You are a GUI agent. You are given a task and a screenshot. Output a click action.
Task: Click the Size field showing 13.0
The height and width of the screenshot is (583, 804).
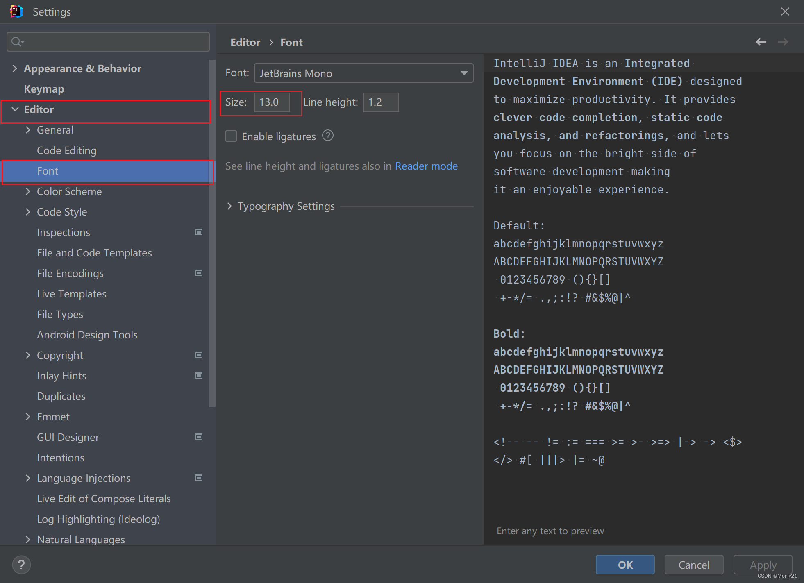point(272,102)
